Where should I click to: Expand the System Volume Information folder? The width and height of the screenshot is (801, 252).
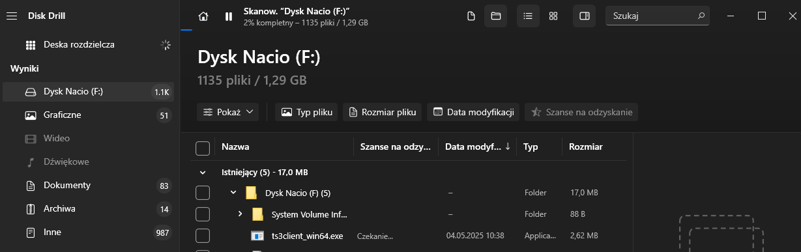[240, 214]
